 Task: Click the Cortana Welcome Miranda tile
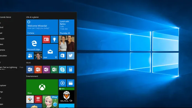pos(42,27)
